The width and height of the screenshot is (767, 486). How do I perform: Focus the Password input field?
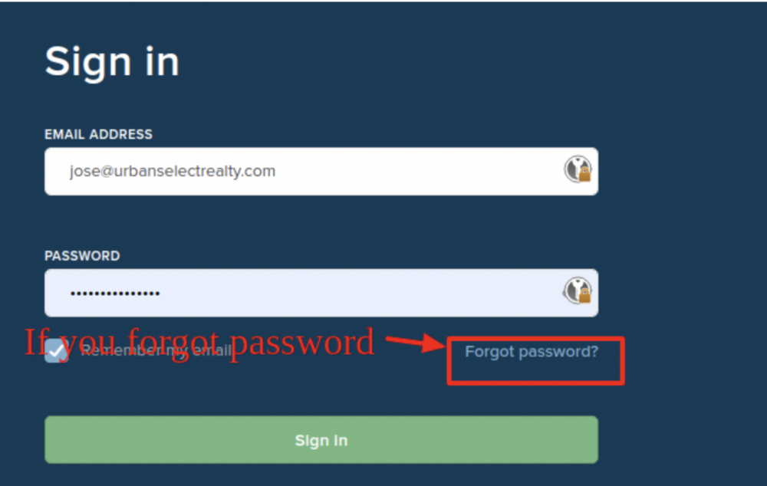(321, 293)
